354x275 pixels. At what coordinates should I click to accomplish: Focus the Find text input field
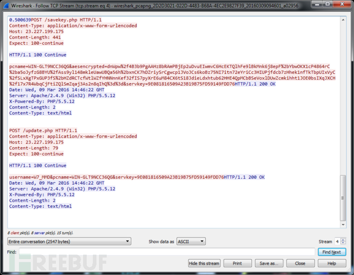tap(167, 252)
